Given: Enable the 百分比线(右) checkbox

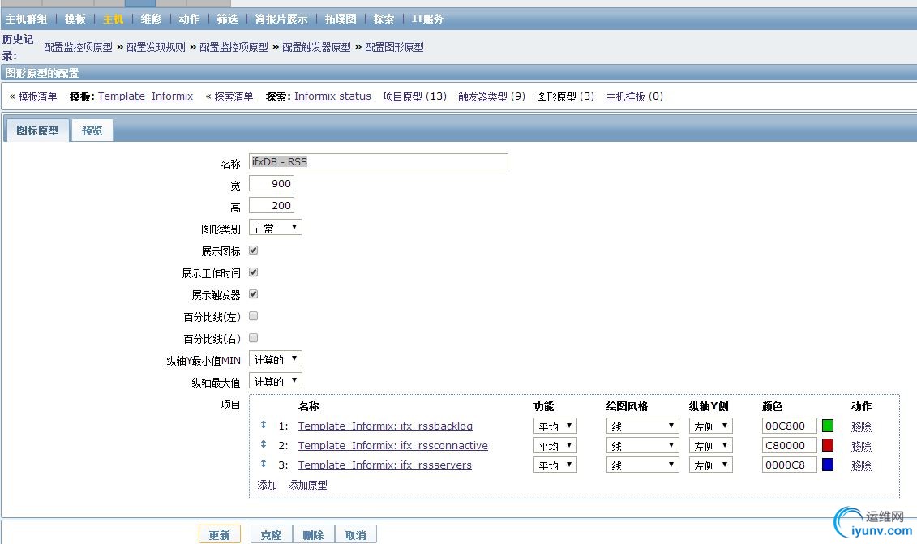Looking at the screenshot, I should point(253,338).
